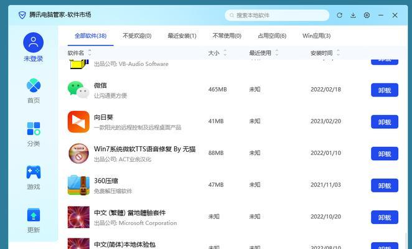The width and height of the screenshot is (412, 249).
Task: Click the list vertical scrollbar
Action: point(406,240)
